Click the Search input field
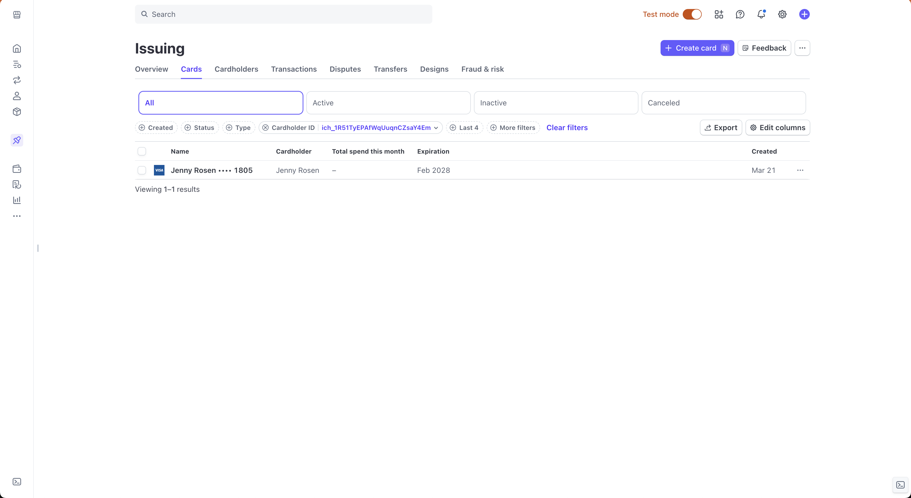The height and width of the screenshot is (498, 911). 283,14
